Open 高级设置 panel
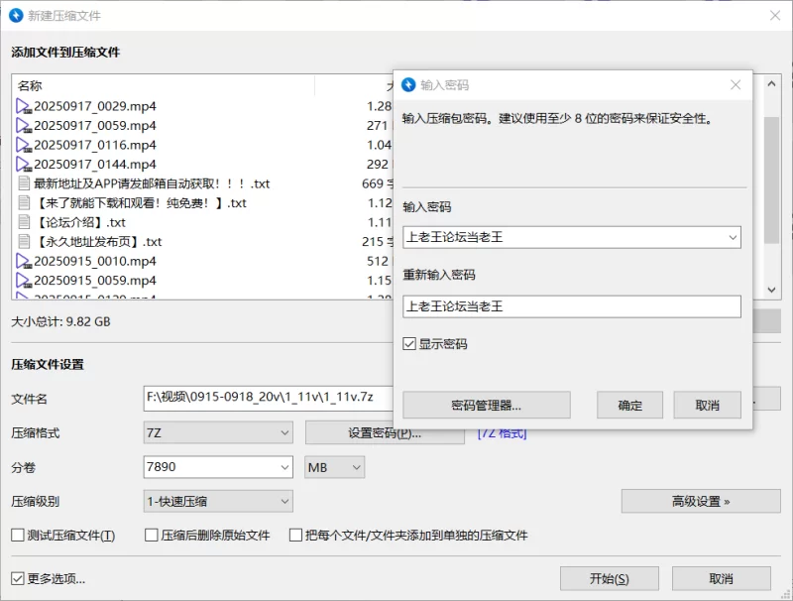The image size is (793, 601). 700,502
